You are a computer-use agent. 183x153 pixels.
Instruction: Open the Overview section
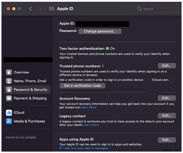click(27, 72)
